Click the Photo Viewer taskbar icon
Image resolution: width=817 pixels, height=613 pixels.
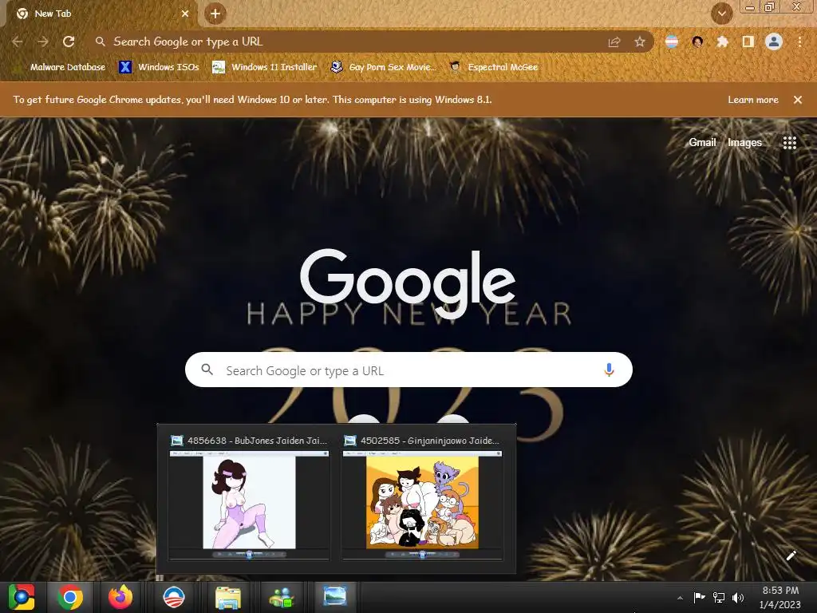point(334,597)
